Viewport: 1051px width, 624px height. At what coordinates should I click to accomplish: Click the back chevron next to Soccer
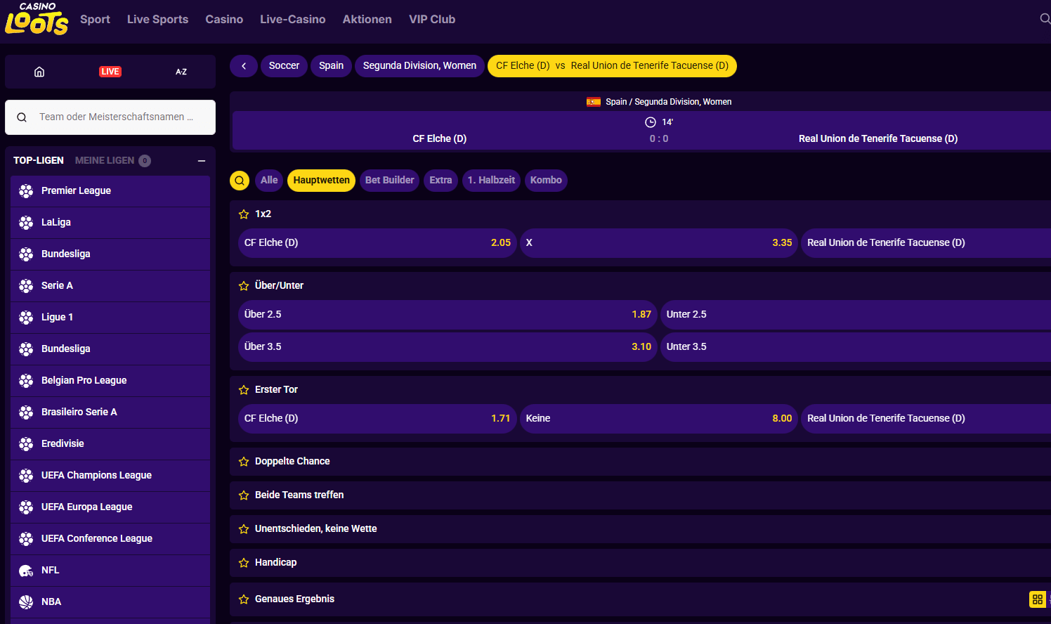point(244,65)
